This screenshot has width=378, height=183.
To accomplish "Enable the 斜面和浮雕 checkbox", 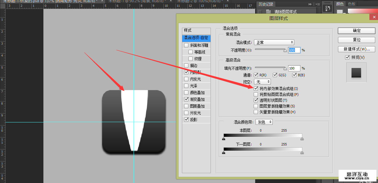I will pyautogui.click(x=186, y=45).
